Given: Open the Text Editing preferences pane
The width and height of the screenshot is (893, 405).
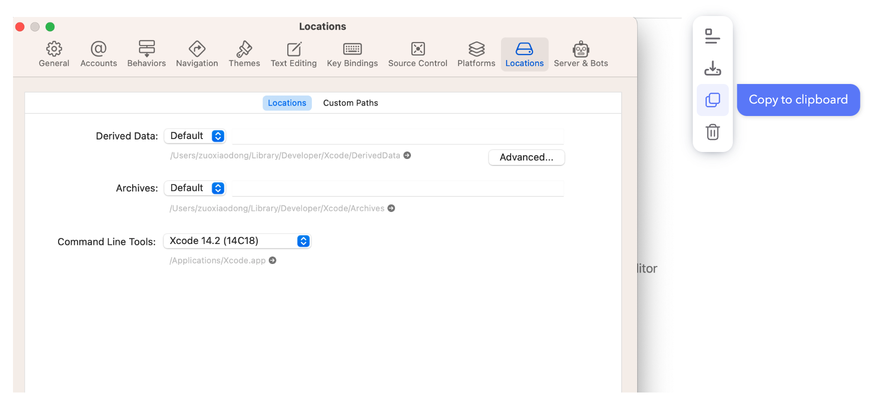Looking at the screenshot, I should pos(294,54).
